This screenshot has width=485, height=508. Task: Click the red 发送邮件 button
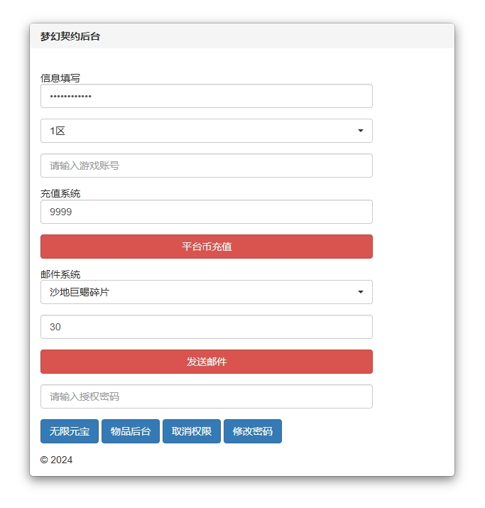(x=206, y=362)
